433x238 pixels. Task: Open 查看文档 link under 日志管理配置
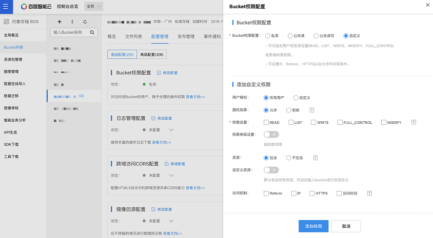coord(162,142)
